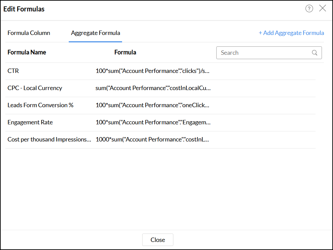Select Cost per thousand Impressions row

(49, 139)
